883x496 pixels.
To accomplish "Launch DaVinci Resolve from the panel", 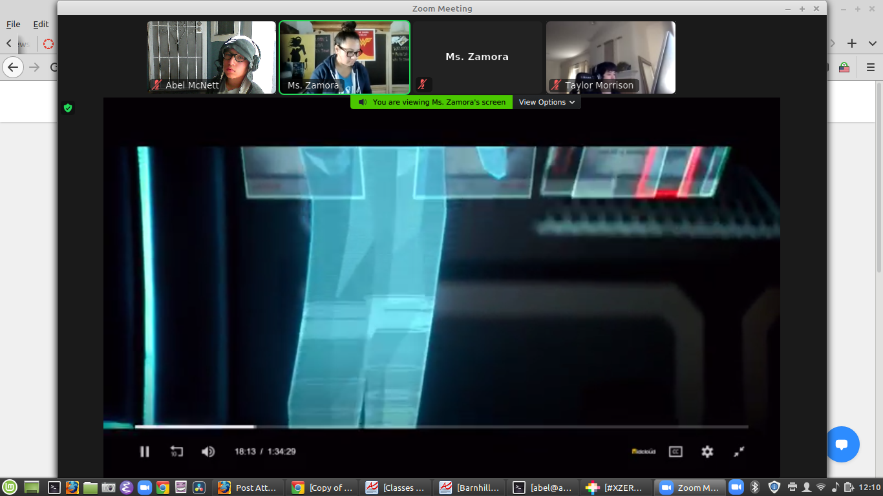I will 199,488.
